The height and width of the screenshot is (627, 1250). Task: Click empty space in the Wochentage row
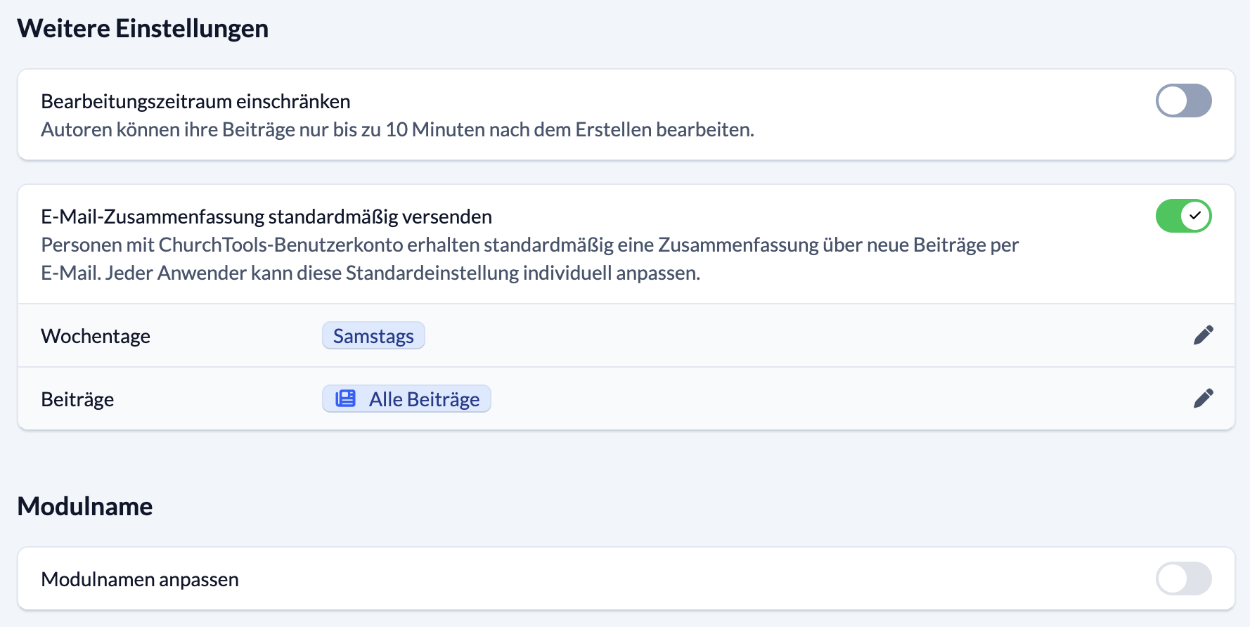point(773,335)
